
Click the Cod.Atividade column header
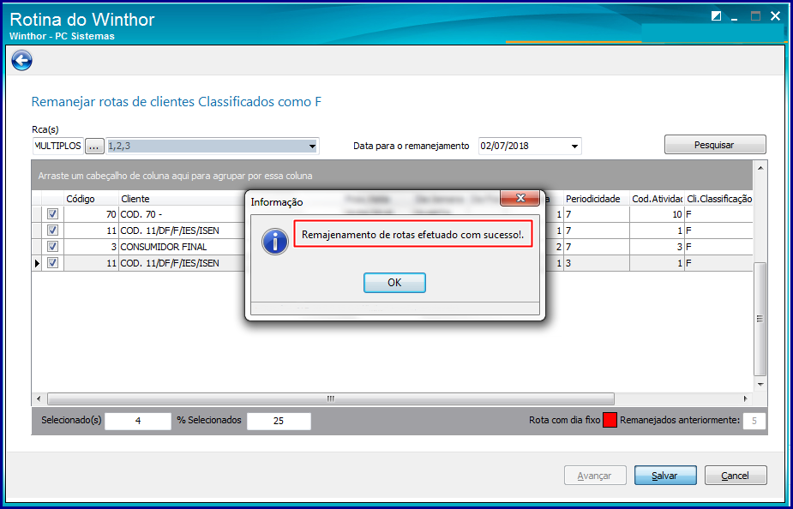click(x=657, y=199)
